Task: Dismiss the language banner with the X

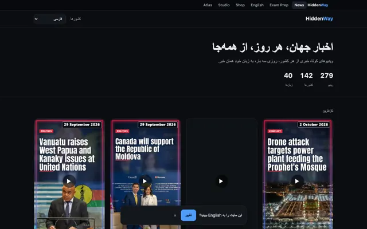Action: (x=175, y=215)
